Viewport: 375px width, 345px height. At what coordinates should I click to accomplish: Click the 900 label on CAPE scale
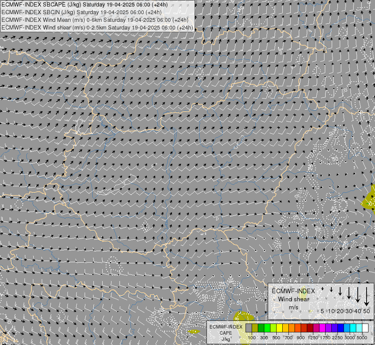coord(301,338)
